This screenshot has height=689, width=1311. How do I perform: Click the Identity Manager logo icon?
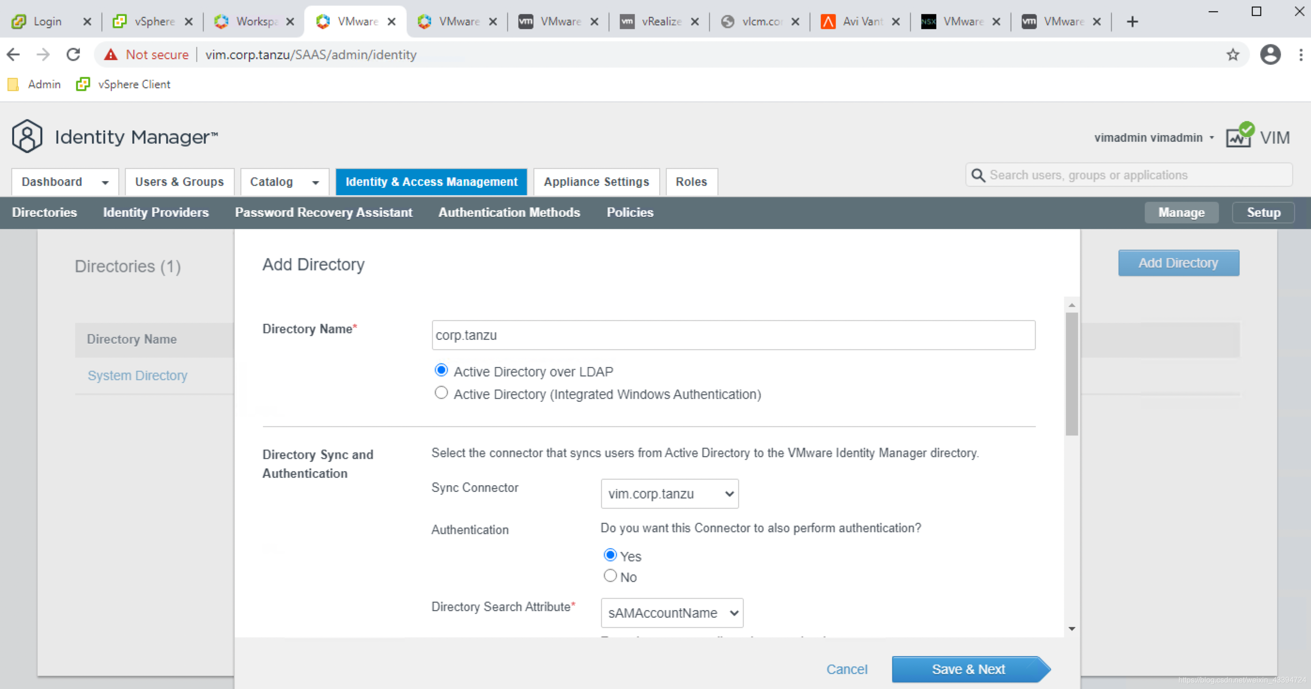27,137
